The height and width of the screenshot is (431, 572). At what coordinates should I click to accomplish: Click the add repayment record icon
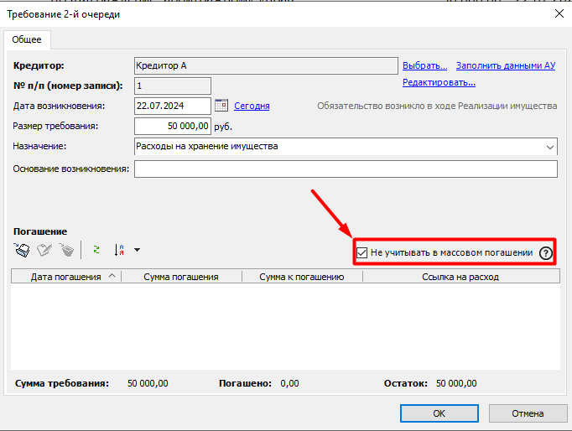click(23, 249)
